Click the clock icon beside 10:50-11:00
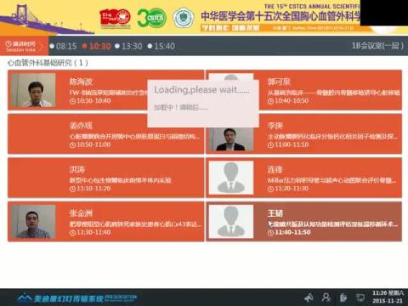 (72, 144)
